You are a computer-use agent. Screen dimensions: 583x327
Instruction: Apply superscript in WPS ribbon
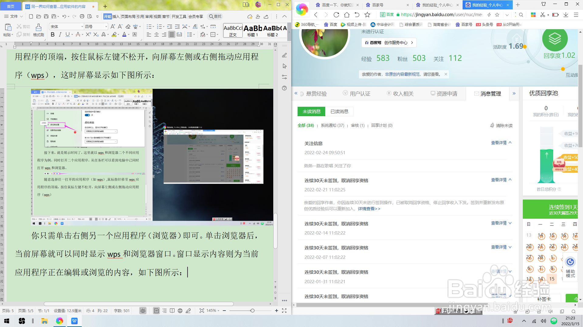pos(88,35)
